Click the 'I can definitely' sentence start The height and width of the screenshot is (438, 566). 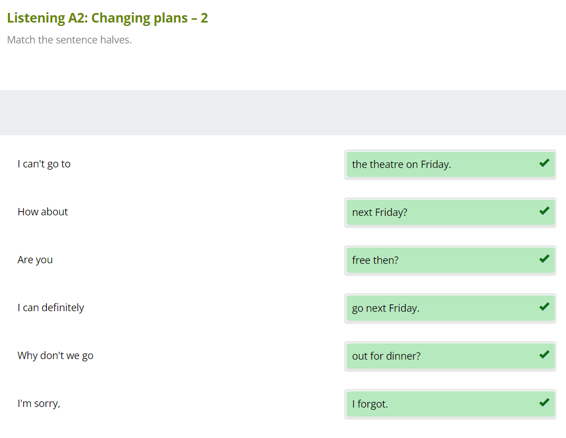[51, 308]
